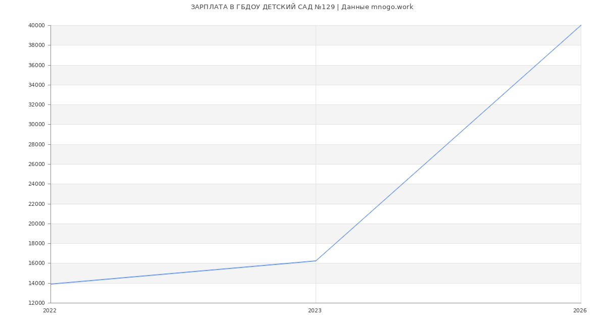Image resolution: width=606 pixels, height=328 pixels.
Task: Click the line's 2023 data point
Action: pos(316,261)
